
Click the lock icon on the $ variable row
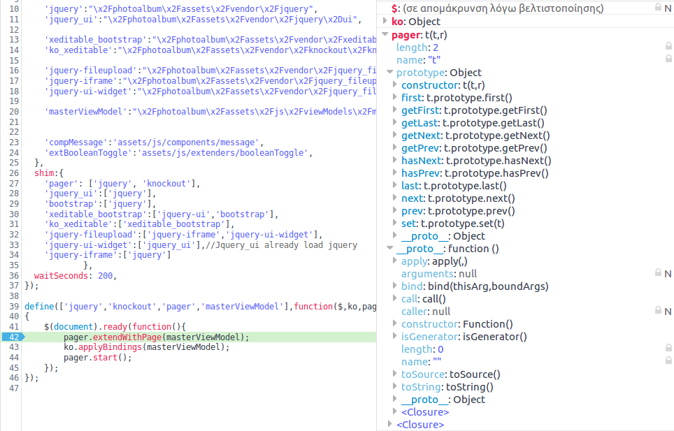pos(658,7)
